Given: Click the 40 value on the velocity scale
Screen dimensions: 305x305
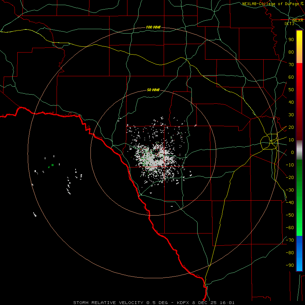Looking at the screenshot, I should pyautogui.click(x=291, y=102).
